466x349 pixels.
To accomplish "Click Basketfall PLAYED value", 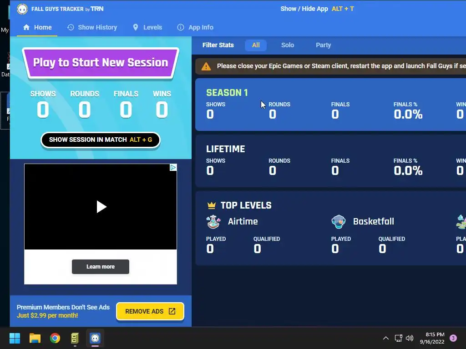I will (335, 249).
